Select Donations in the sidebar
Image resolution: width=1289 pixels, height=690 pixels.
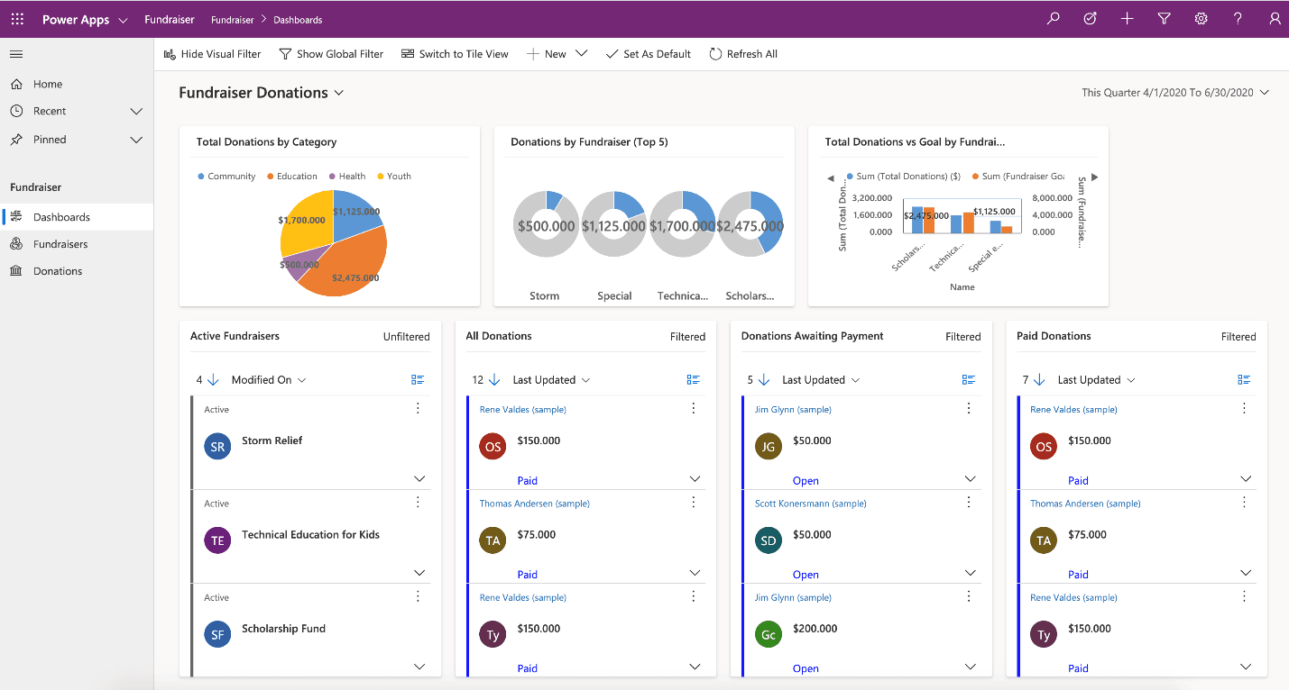(58, 271)
